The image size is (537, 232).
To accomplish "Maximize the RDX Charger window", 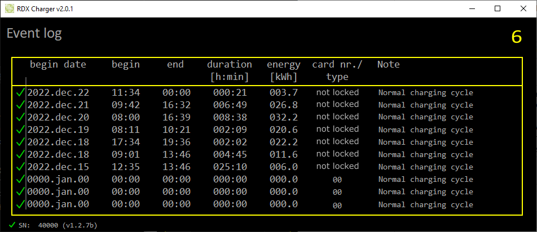I will point(498,8).
